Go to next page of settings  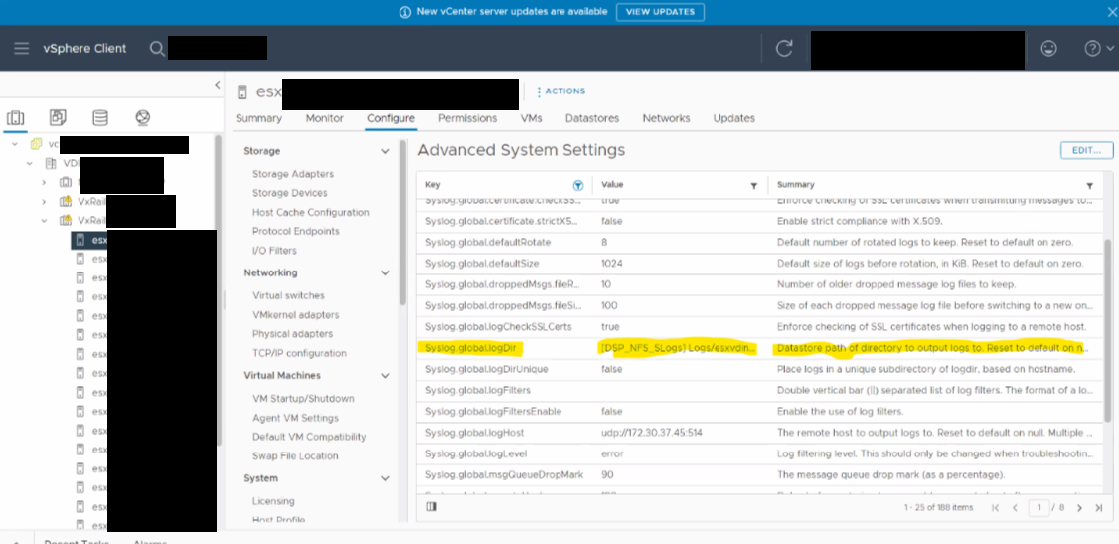coord(1079,508)
